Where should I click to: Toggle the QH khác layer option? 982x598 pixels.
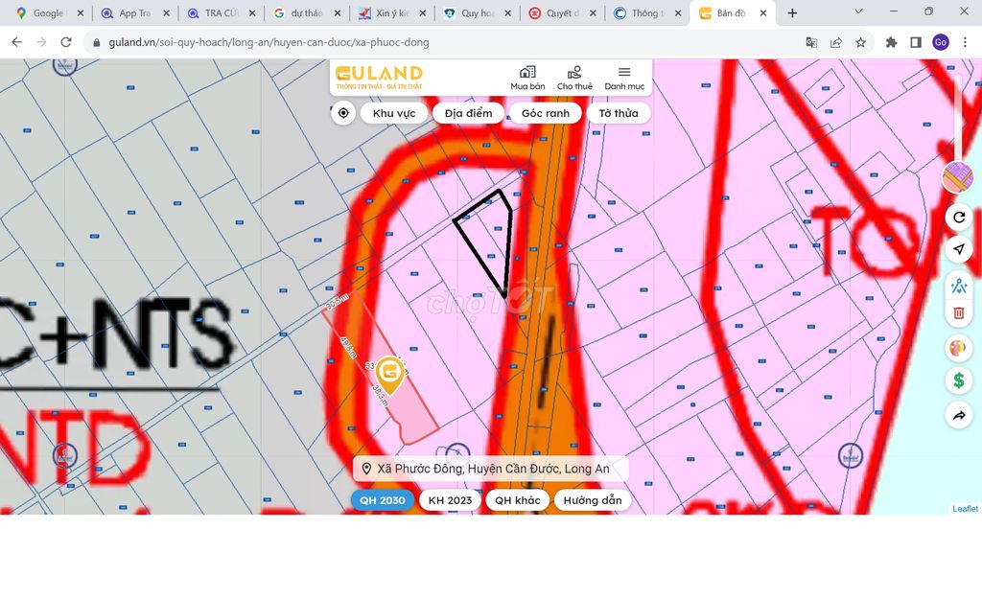pos(518,500)
